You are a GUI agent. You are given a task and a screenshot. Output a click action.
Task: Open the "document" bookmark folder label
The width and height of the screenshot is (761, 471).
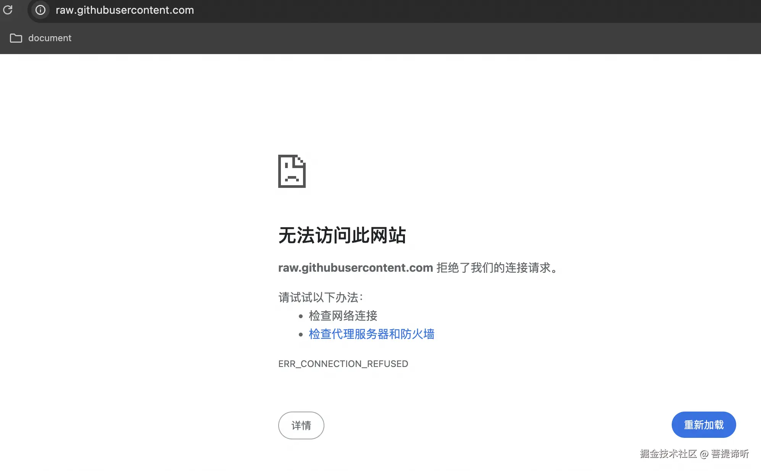pos(50,38)
